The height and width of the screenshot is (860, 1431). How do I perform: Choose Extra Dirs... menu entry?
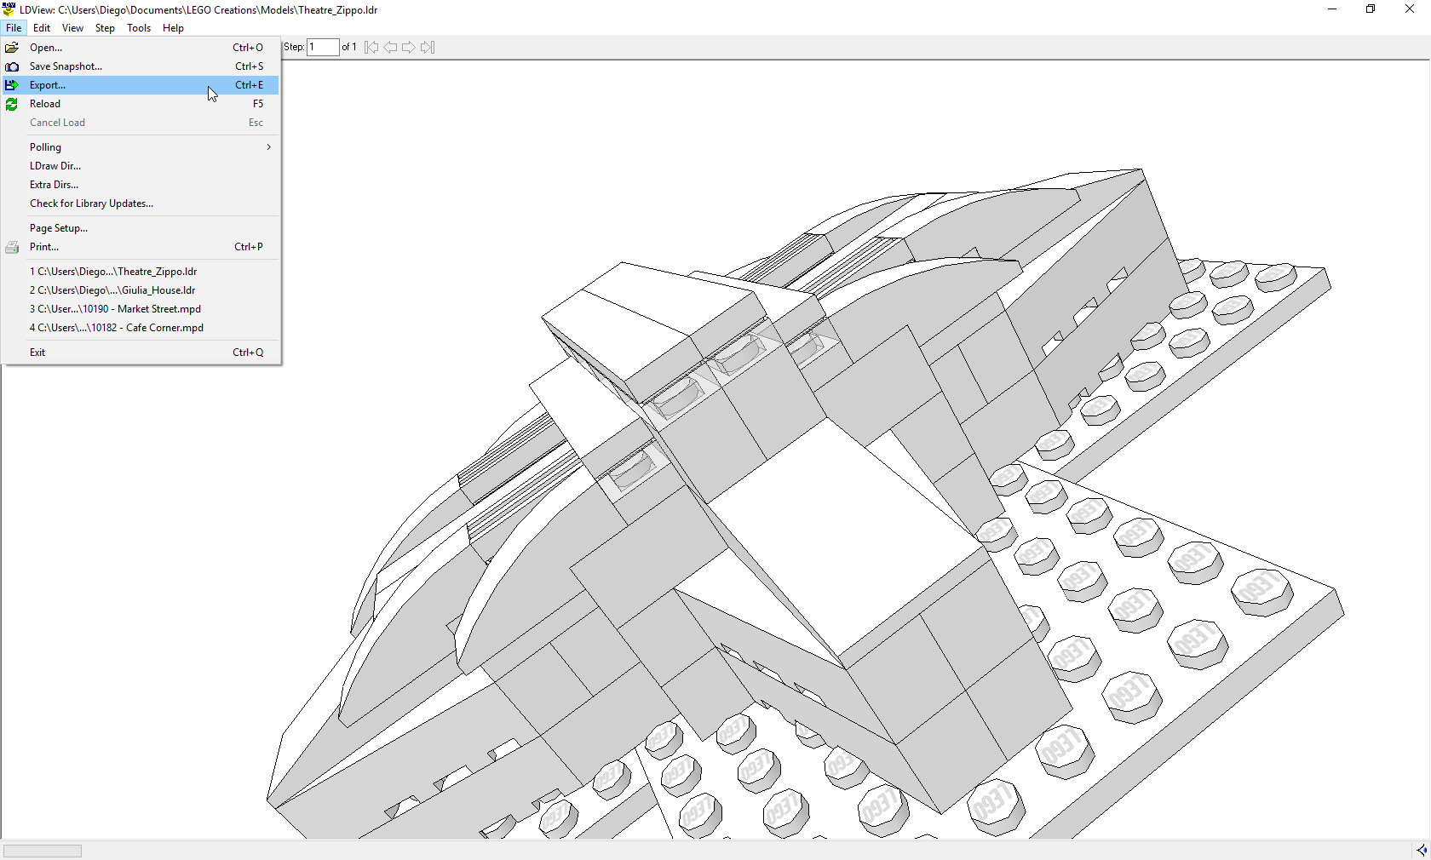(x=141, y=185)
